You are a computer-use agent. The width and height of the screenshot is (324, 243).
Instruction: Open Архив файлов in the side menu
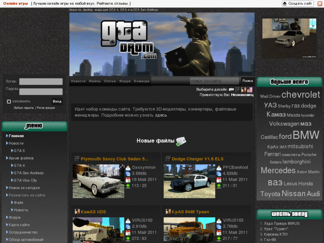pos(21,158)
